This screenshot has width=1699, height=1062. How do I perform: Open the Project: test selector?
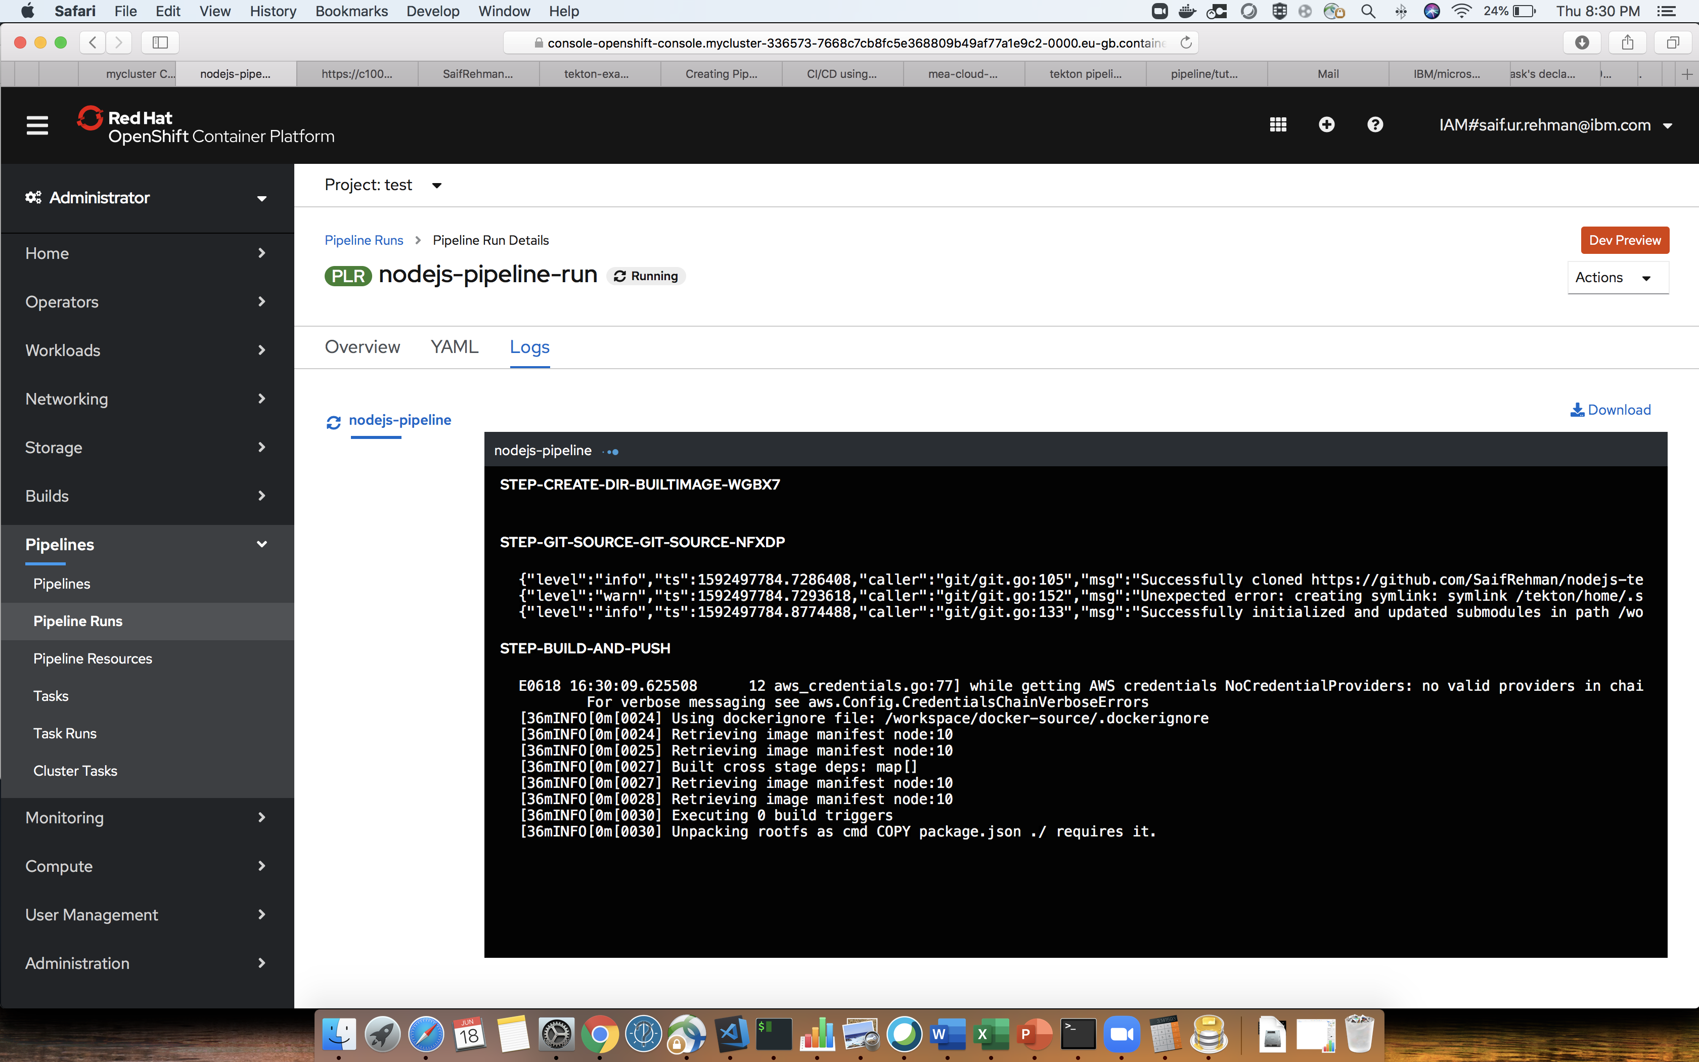click(x=383, y=186)
